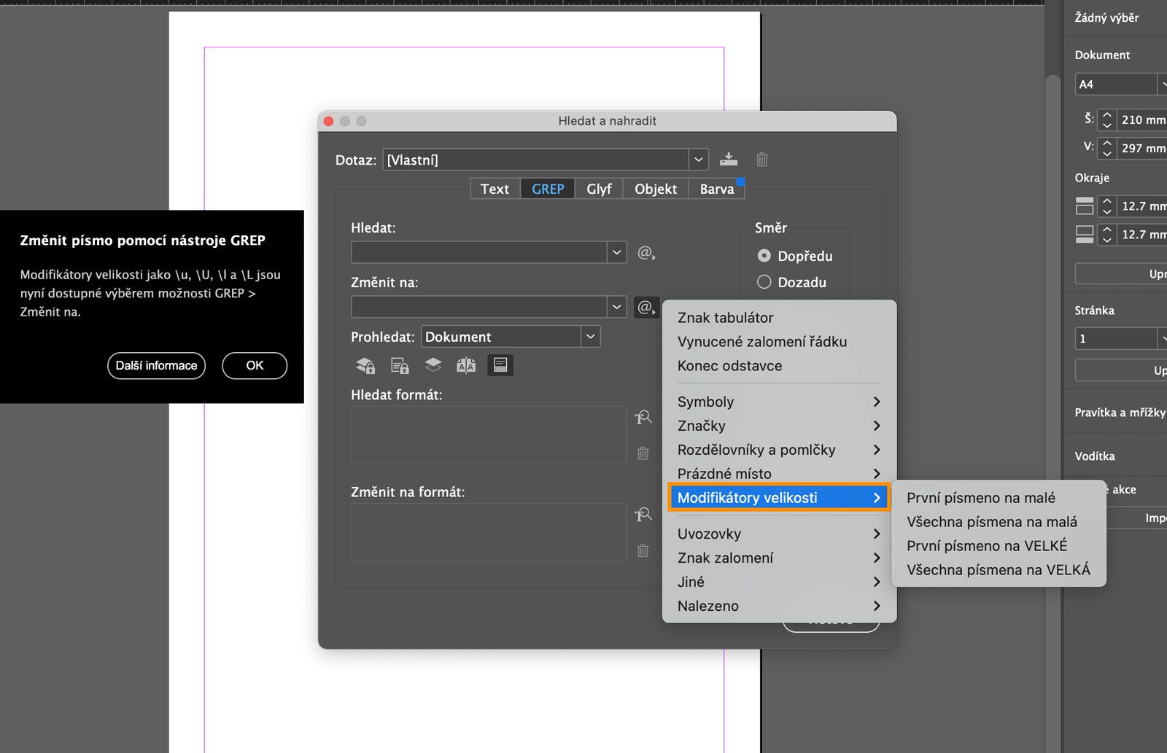Select Konec odstavce in the menu
The height and width of the screenshot is (753, 1167).
tap(779, 366)
